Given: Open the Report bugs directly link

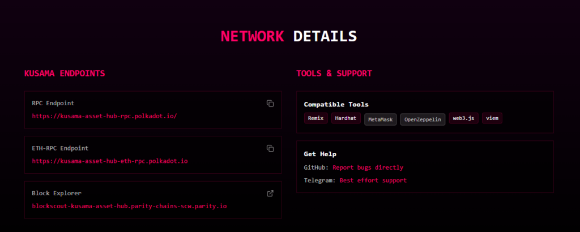Looking at the screenshot, I should 368,167.
